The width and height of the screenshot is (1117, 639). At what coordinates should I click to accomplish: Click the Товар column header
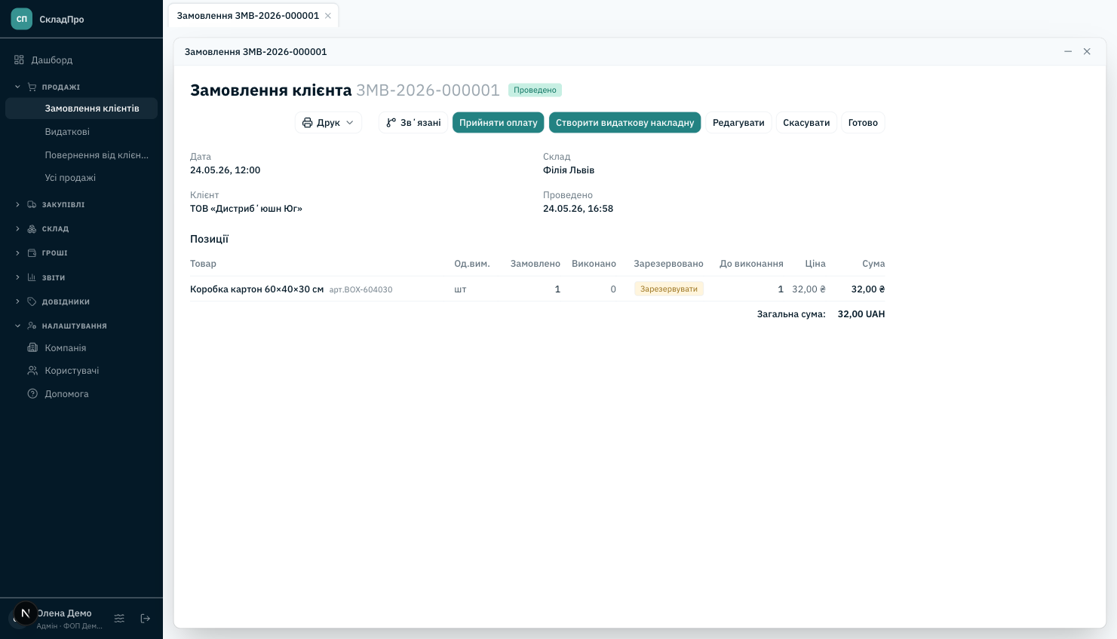click(203, 264)
